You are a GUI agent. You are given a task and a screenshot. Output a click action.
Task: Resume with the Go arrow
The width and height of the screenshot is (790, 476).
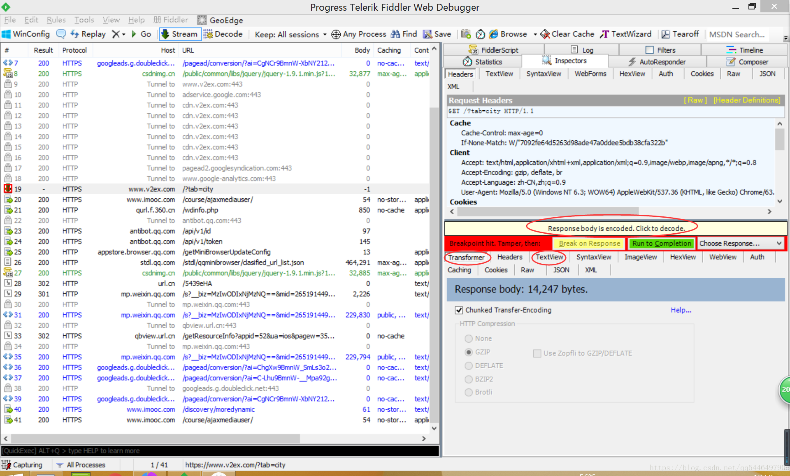(x=141, y=34)
